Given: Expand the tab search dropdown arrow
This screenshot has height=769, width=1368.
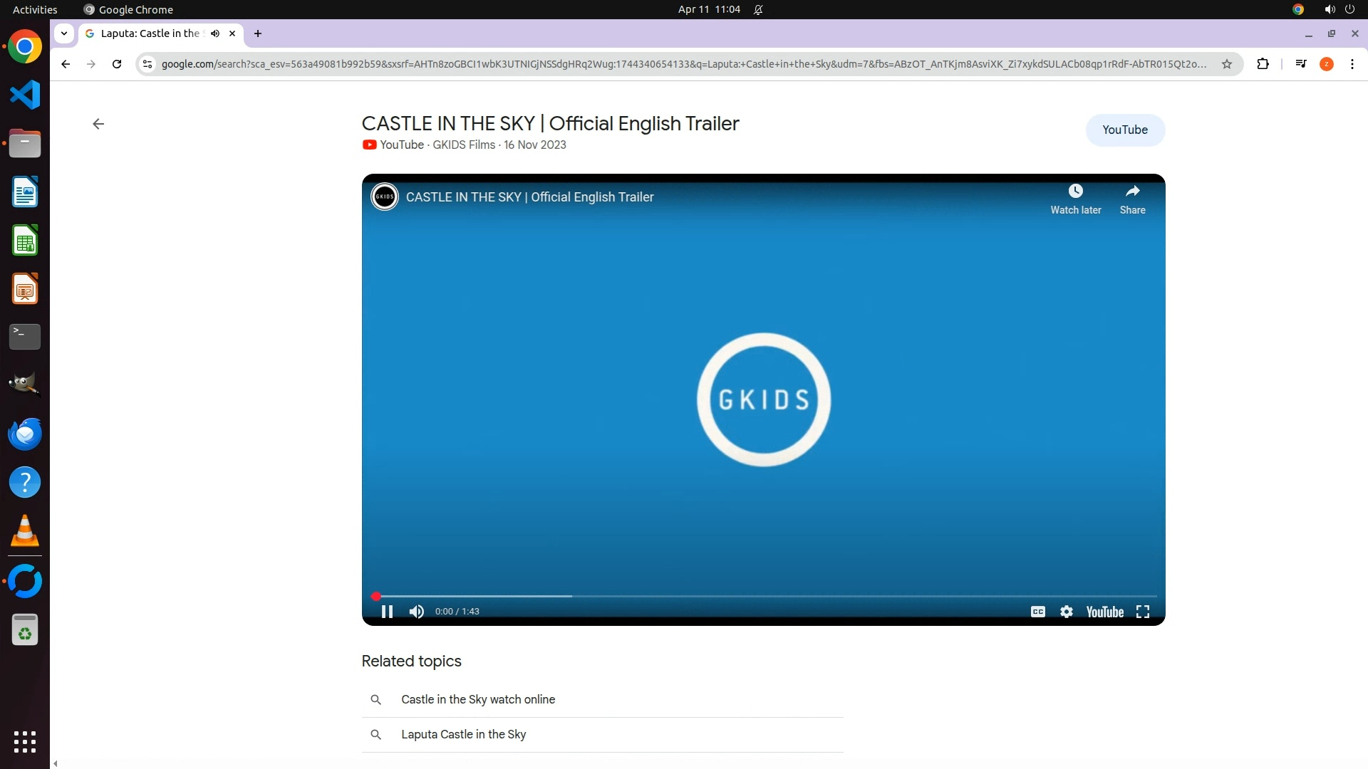Looking at the screenshot, I should point(64,33).
